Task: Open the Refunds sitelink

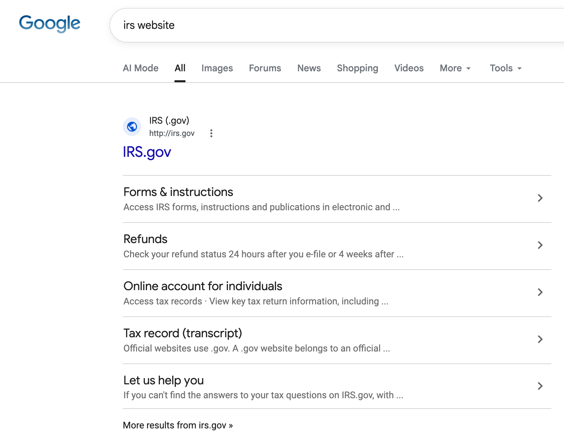Action: 145,239
